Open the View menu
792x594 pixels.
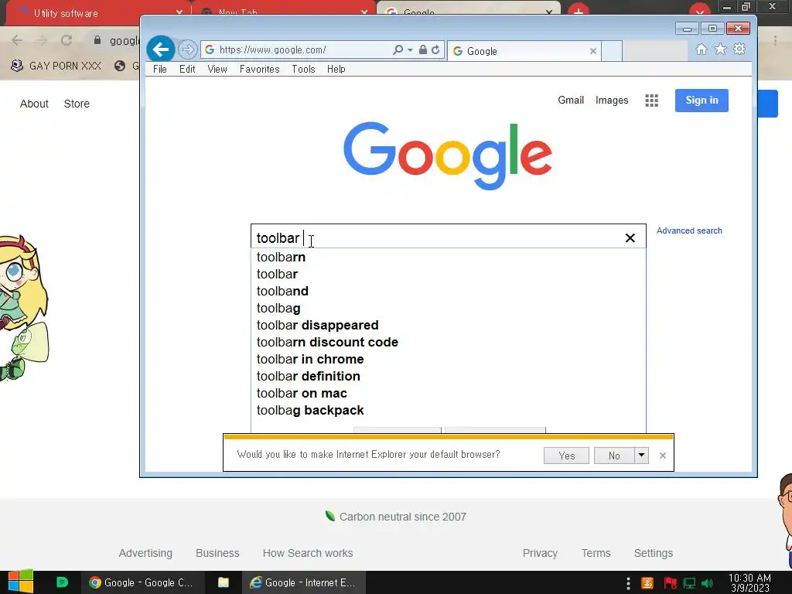[x=217, y=69]
